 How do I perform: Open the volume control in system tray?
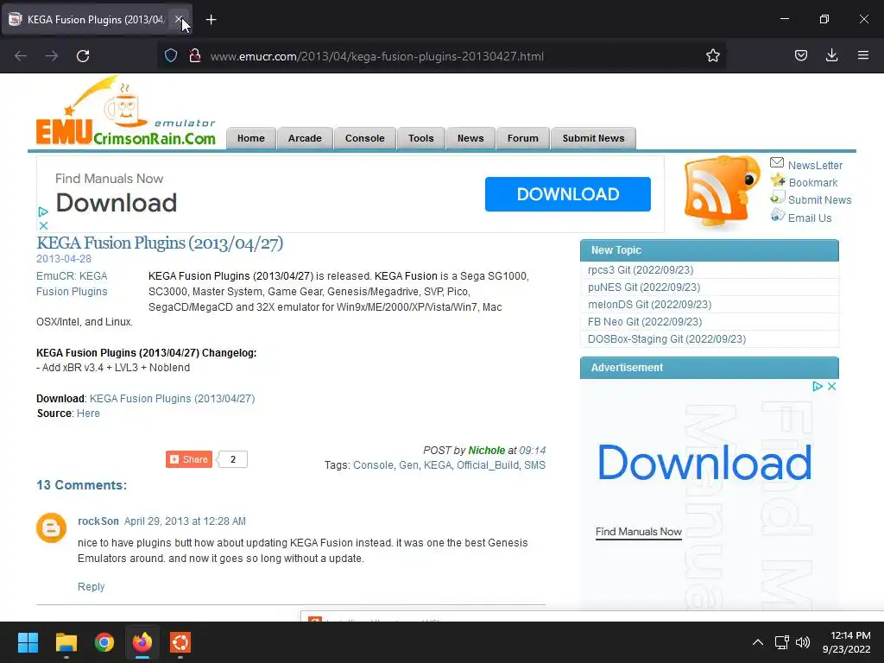(x=803, y=642)
